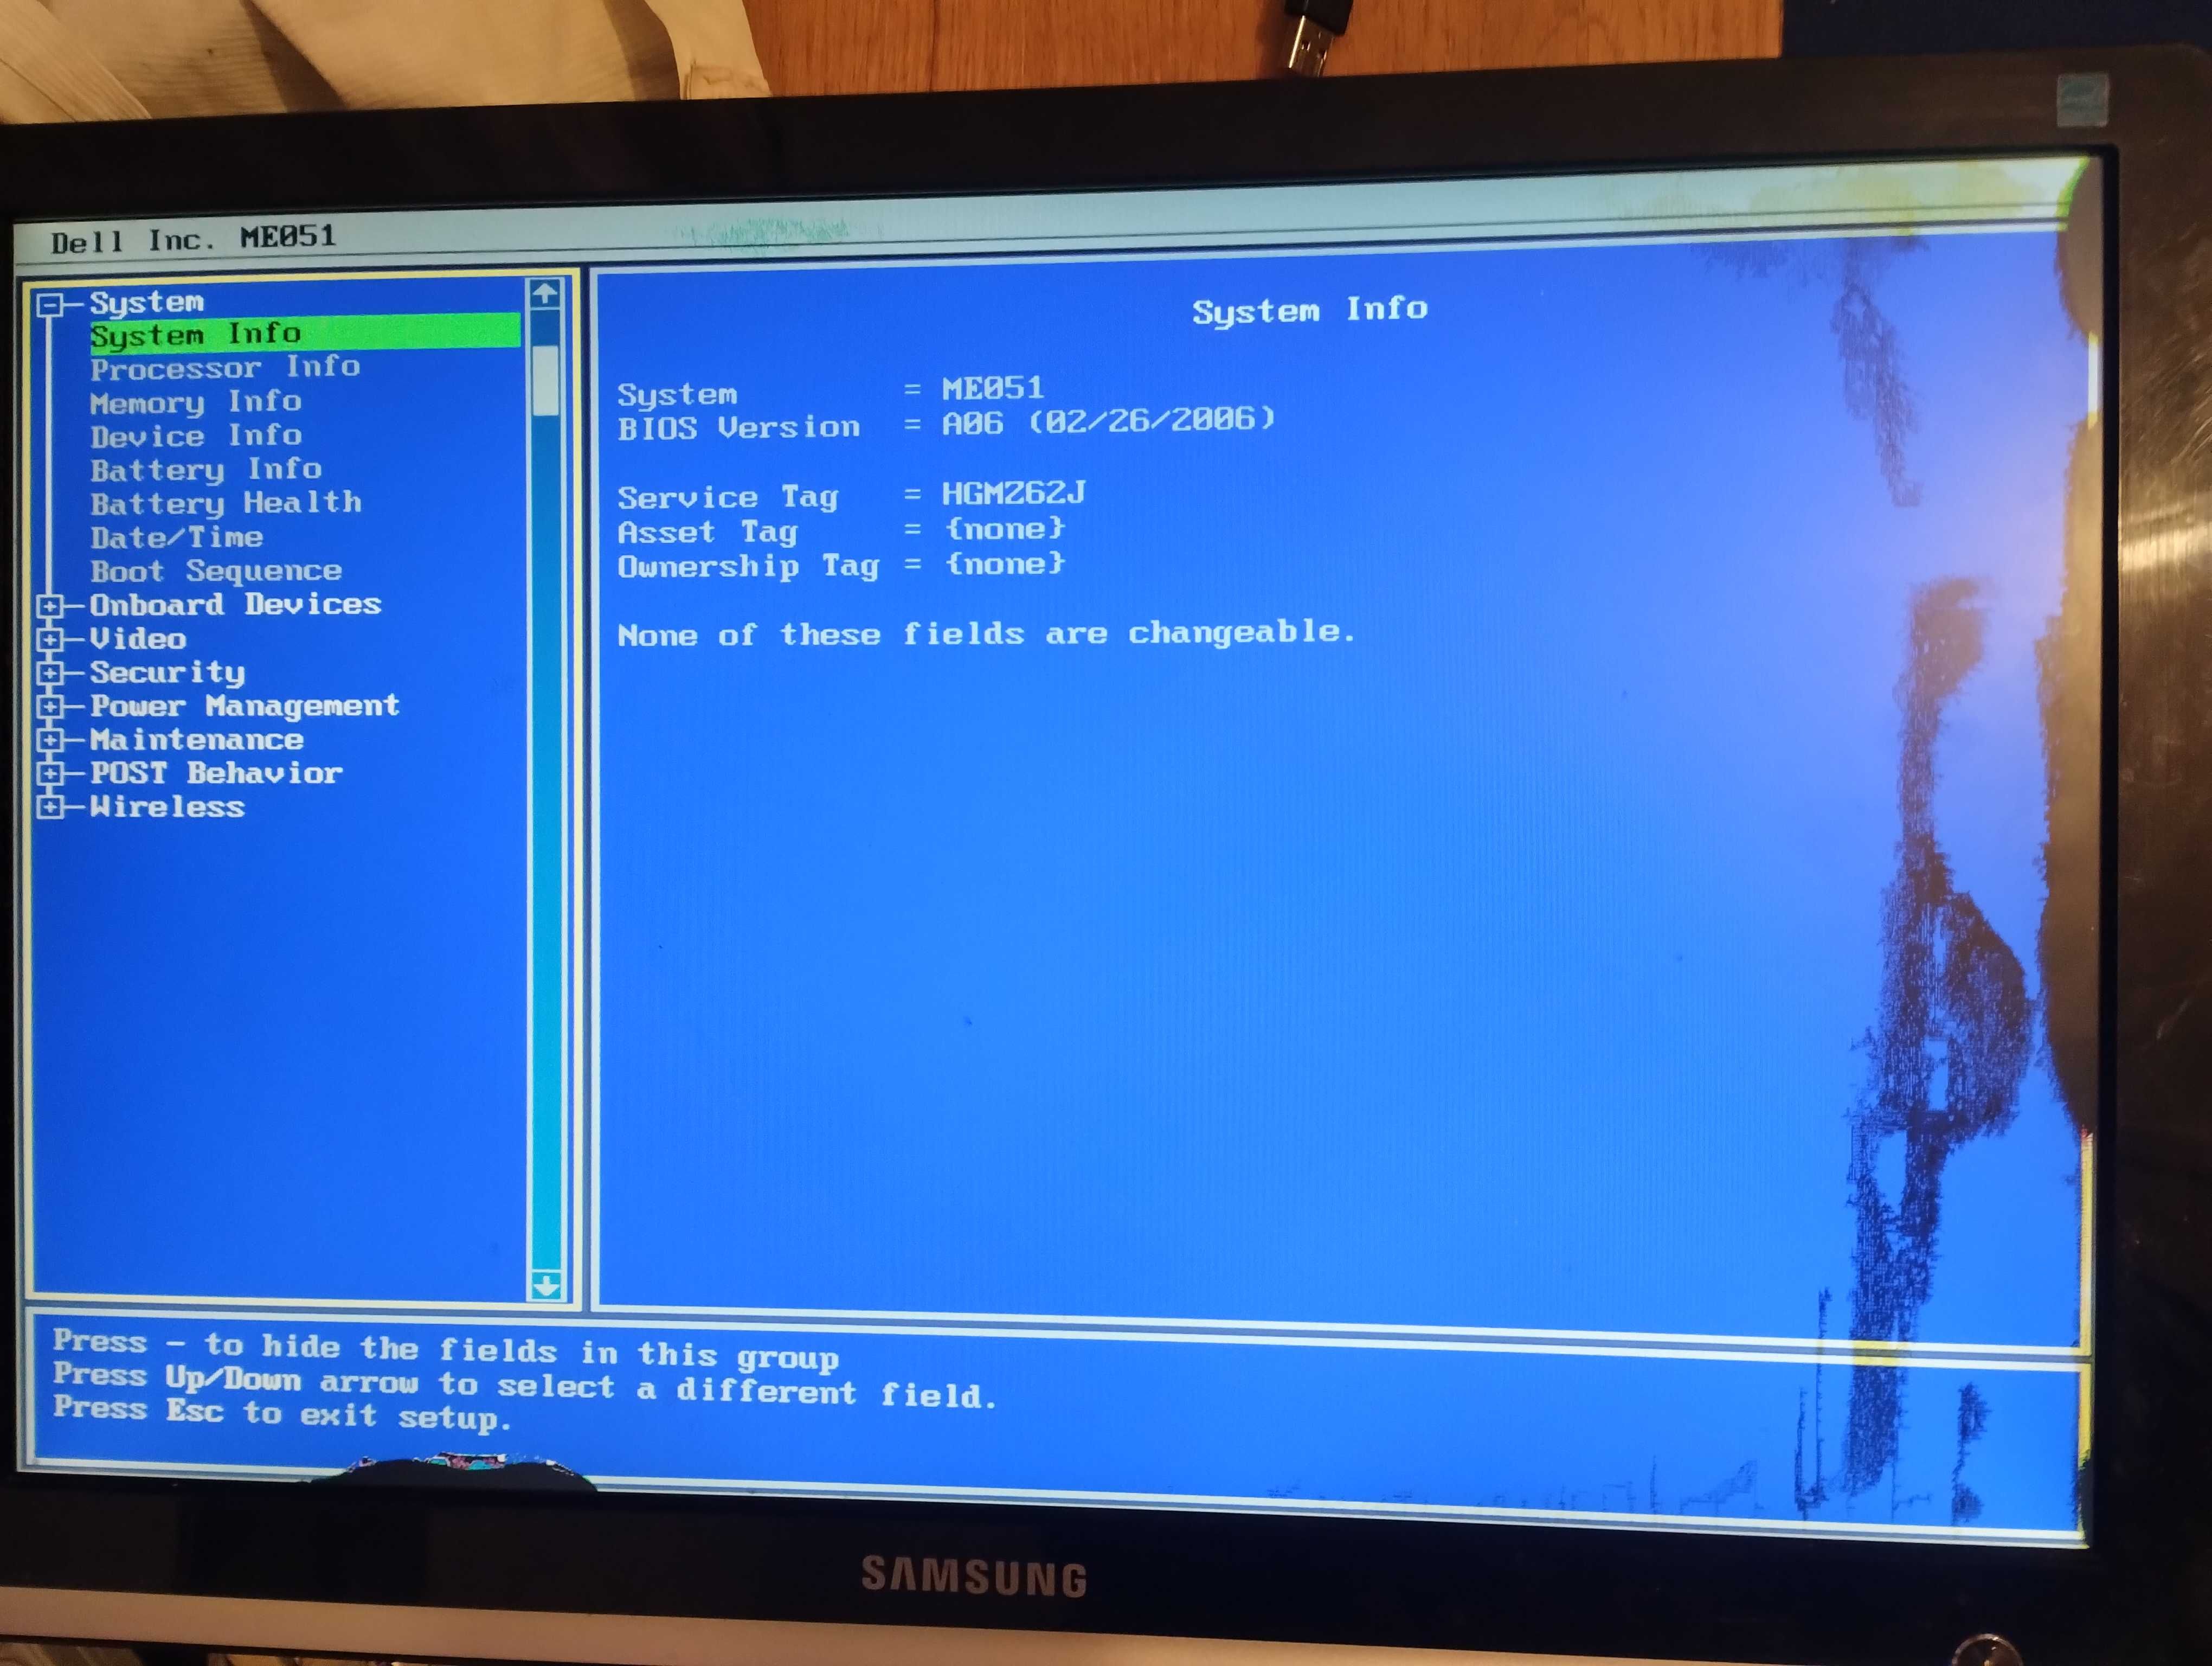Click the scroll down arrow icon
The height and width of the screenshot is (1666, 2212).
(546, 1286)
